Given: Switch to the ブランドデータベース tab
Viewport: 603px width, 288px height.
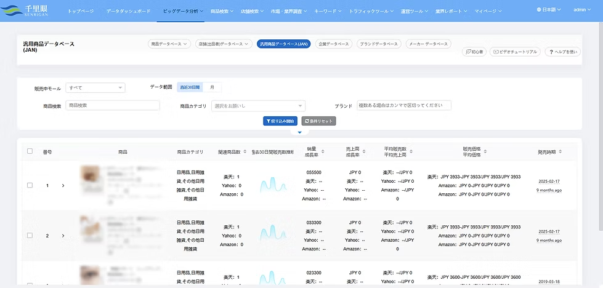Looking at the screenshot, I should pyautogui.click(x=379, y=44).
